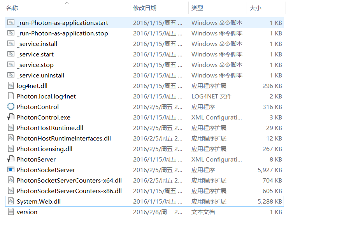Click the 605 KB size value
The width and height of the screenshot is (356, 239).
(272, 191)
